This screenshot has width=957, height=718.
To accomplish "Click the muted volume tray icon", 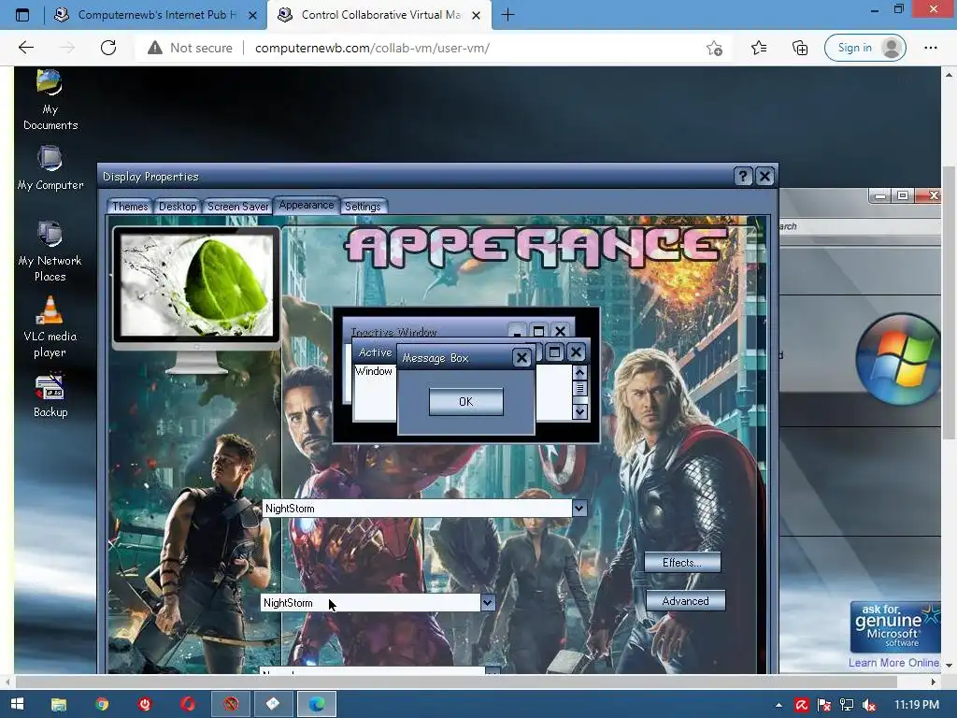I will (869, 705).
